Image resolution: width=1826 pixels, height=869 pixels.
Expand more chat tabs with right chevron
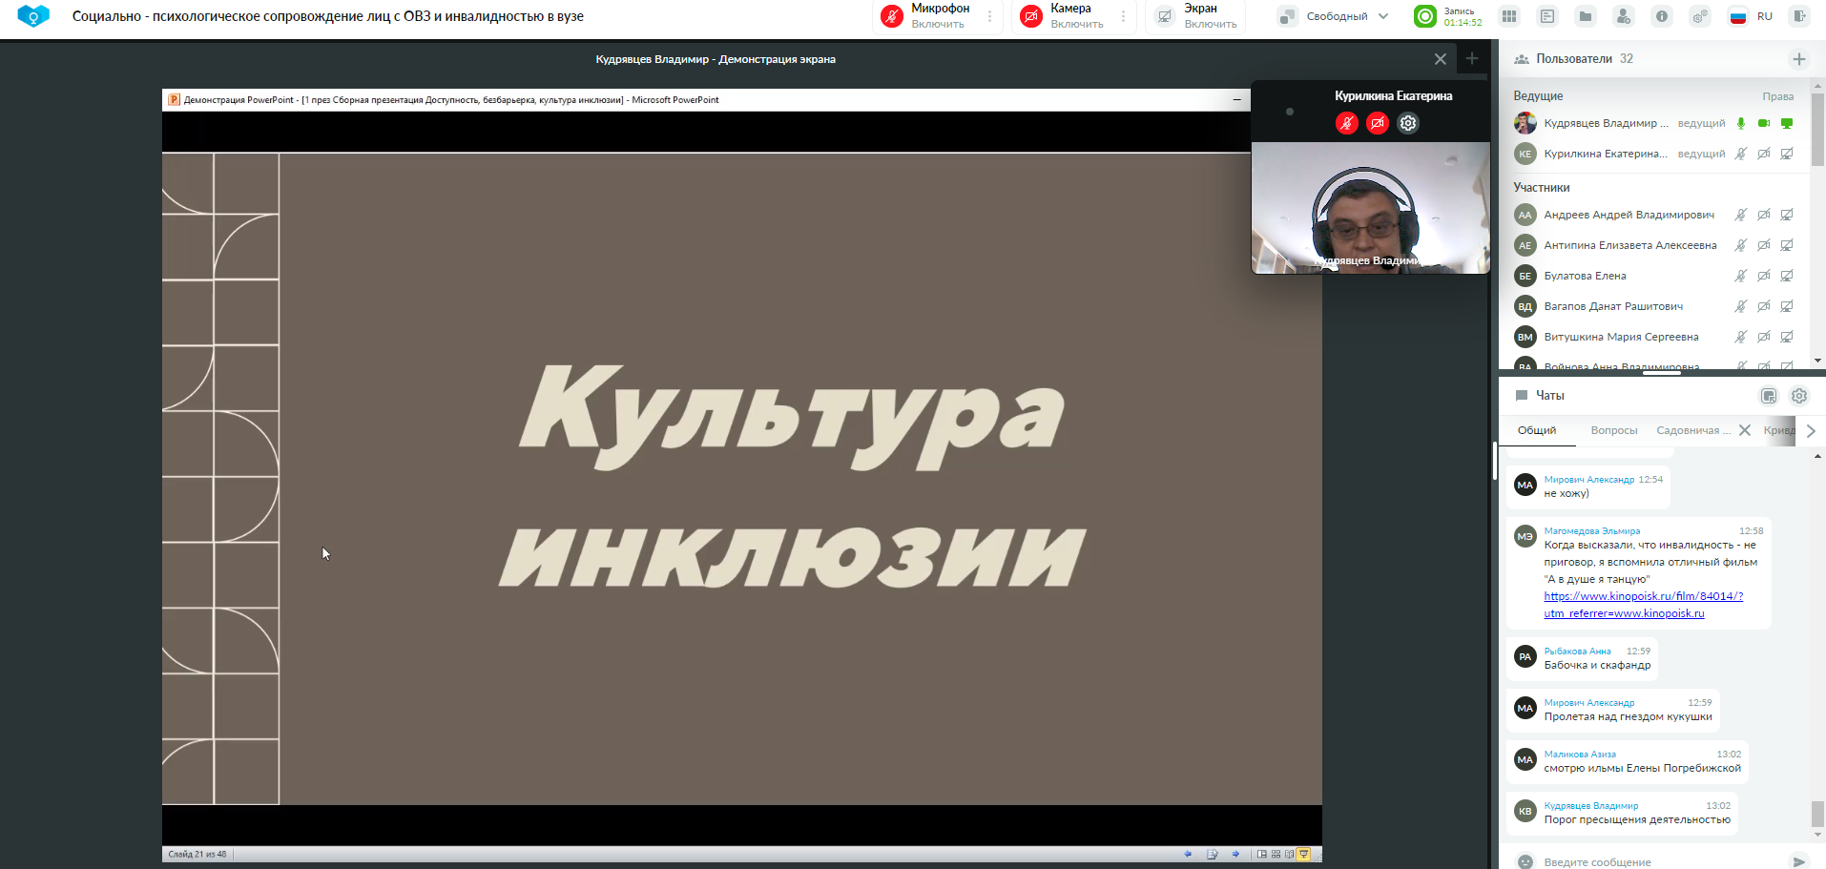coord(1811,430)
